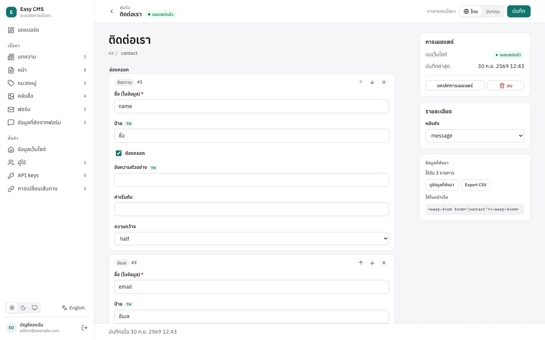Remove field #1 with the X icon

(x=384, y=82)
